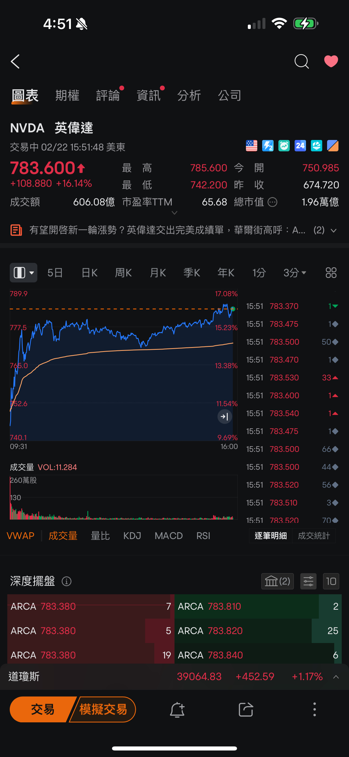
Task: Switch to the 公司 tab
Action: pos(229,95)
